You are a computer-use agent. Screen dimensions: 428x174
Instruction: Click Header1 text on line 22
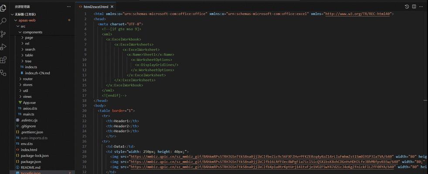[x=121, y=121]
